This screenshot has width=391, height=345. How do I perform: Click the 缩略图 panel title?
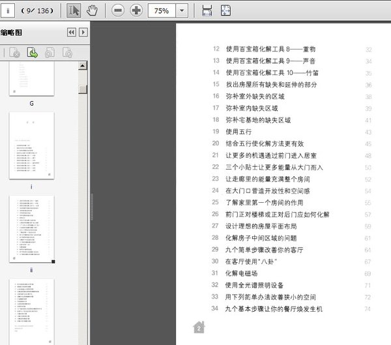point(11,33)
